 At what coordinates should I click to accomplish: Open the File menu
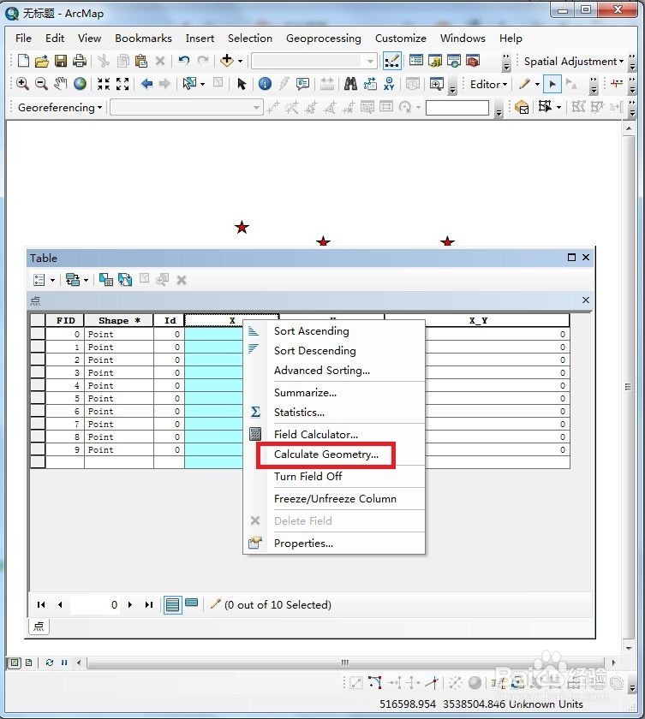click(x=23, y=38)
